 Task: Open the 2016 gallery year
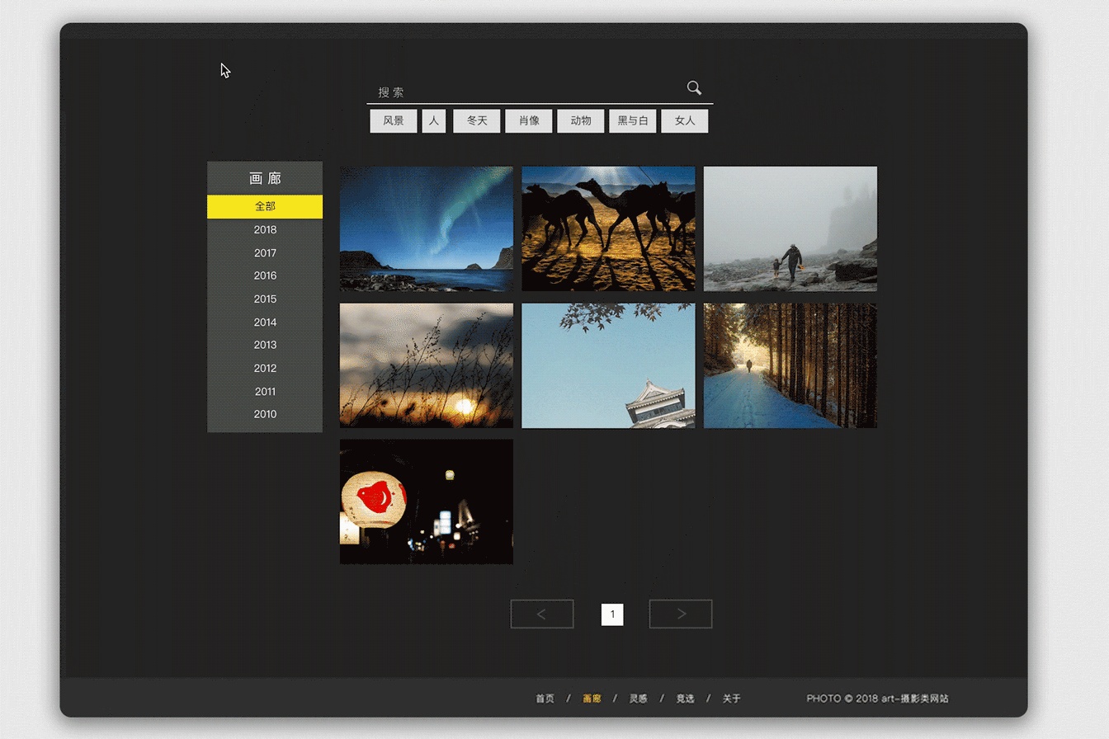point(265,275)
